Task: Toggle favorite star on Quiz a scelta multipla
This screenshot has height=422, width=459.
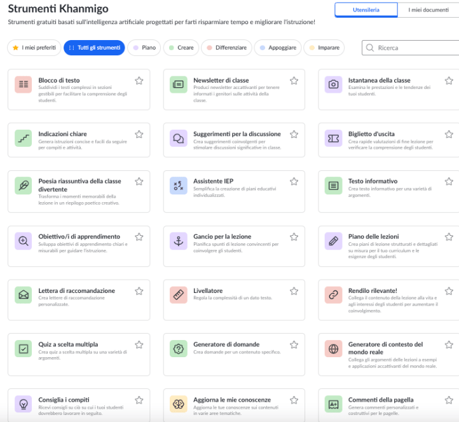Action: pyautogui.click(x=139, y=345)
